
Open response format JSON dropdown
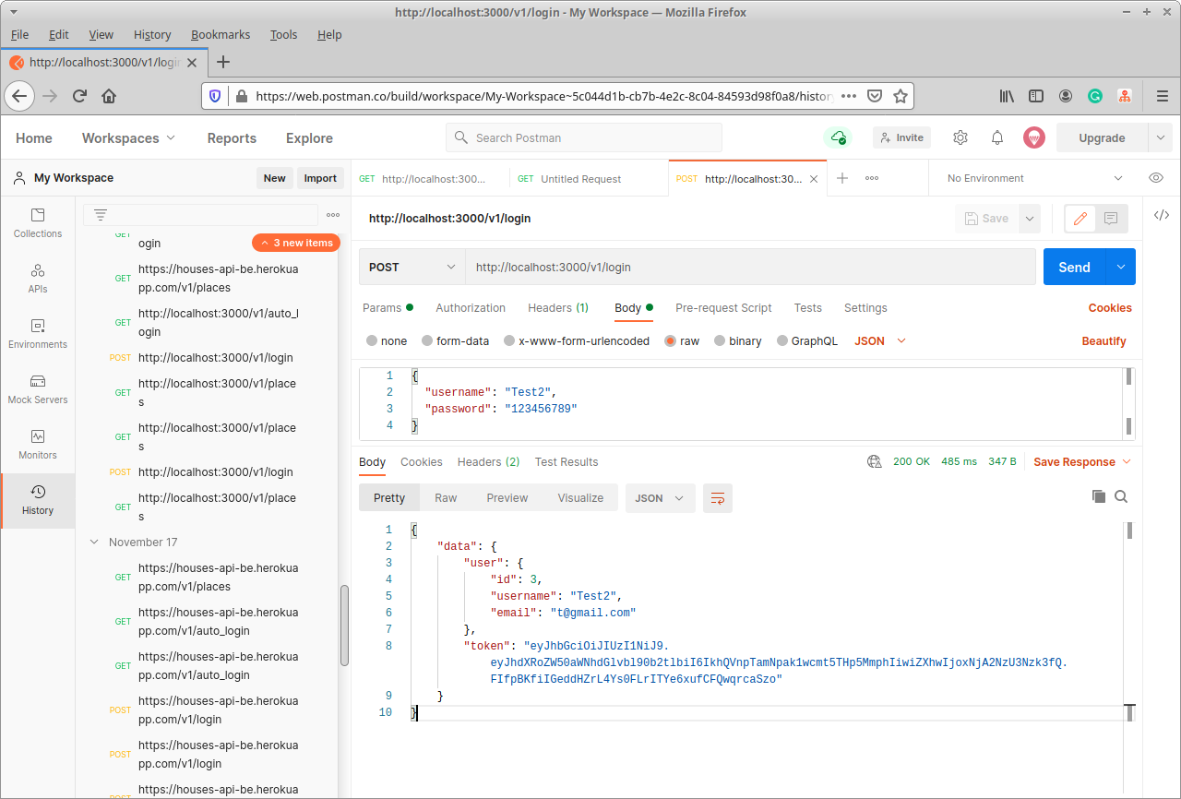(661, 497)
